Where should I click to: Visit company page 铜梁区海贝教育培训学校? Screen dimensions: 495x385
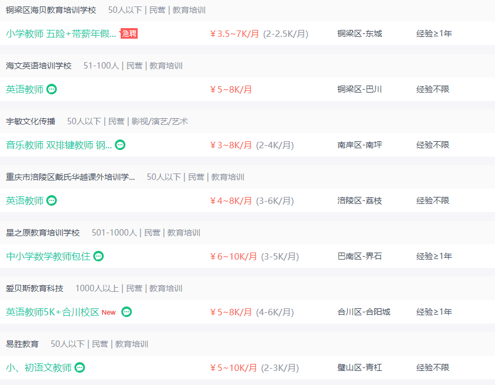[51, 10]
